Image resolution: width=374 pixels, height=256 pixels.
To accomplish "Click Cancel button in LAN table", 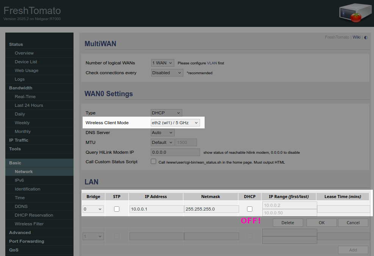I will click(x=353, y=223).
